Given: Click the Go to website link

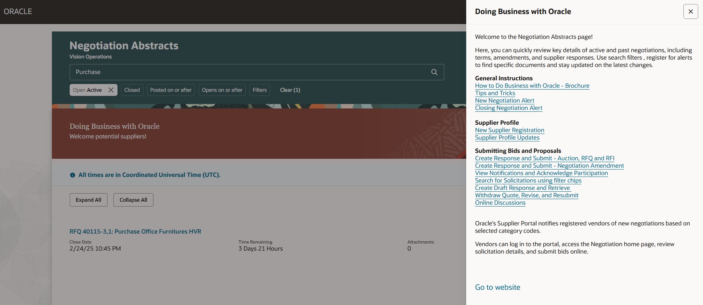Looking at the screenshot, I should (x=498, y=287).
